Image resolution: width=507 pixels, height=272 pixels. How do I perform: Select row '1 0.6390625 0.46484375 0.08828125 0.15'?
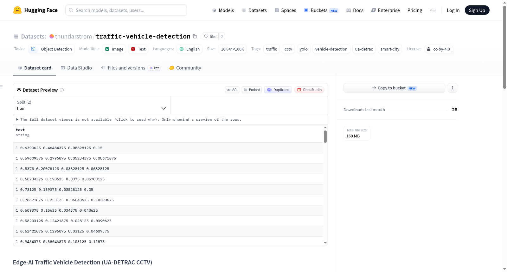click(168, 148)
